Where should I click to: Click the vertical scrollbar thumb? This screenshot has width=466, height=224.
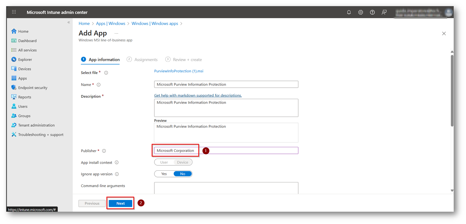(x=452, y=91)
